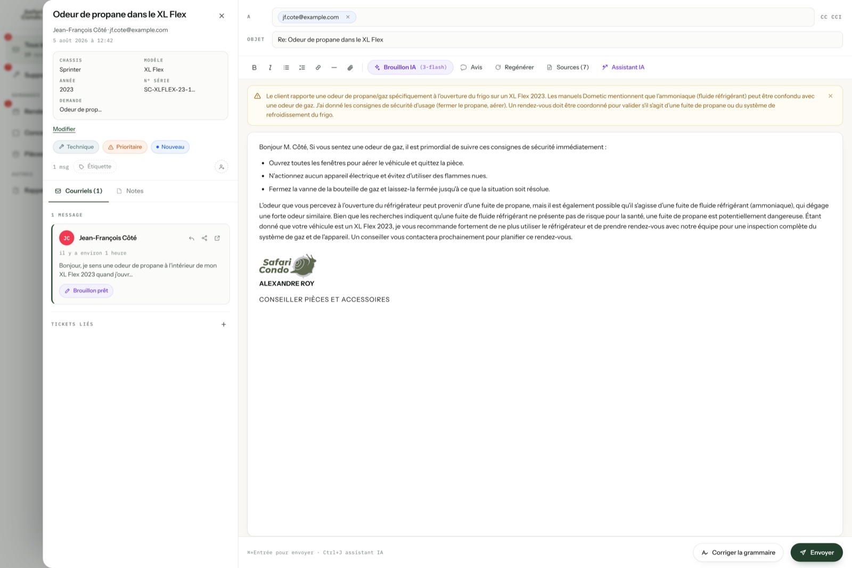Click the ticket title 'Odeur de propane dans le XL Flex'

tap(119, 14)
